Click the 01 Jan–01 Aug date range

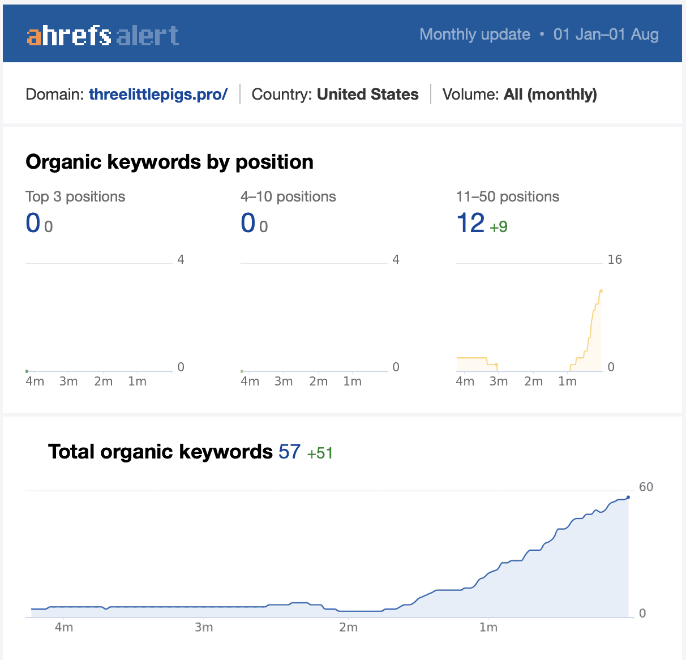pyautogui.click(x=606, y=35)
